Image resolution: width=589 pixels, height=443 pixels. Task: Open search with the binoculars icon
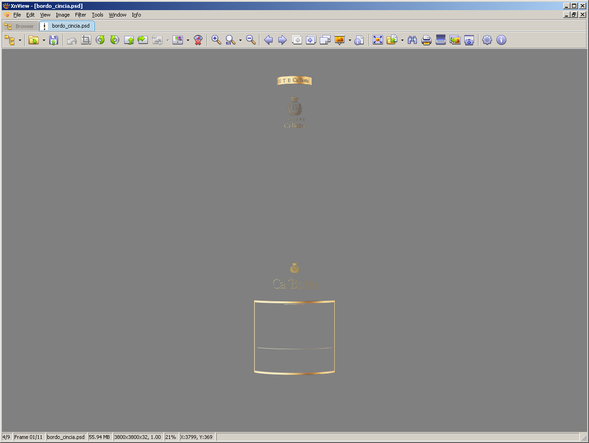click(x=412, y=40)
